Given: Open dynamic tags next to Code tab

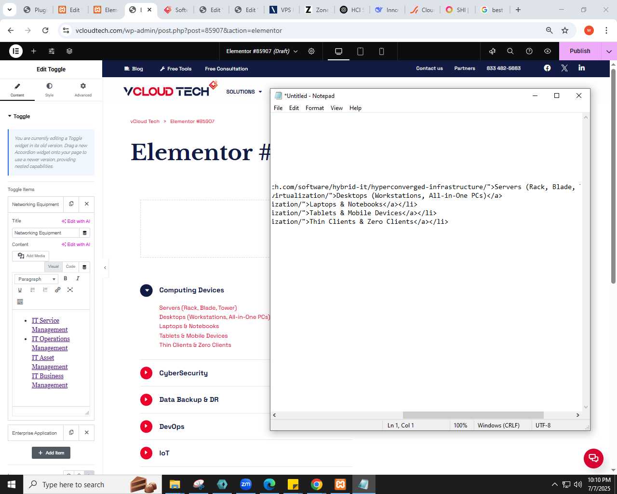Looking at the screenshot, I should click(84, 267).
